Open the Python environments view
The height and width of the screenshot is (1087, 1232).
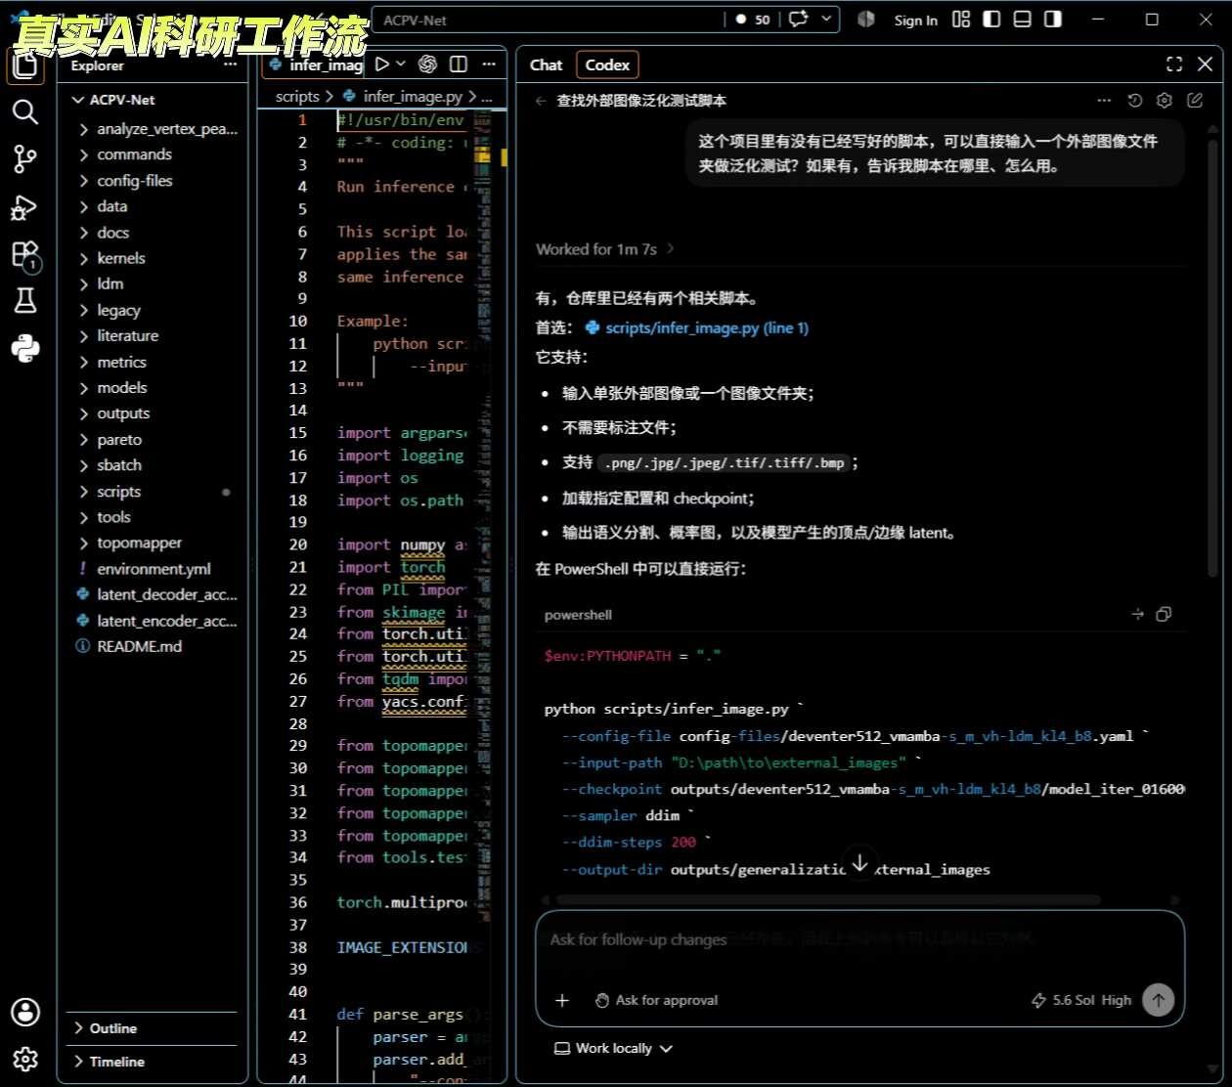[25, 348]
